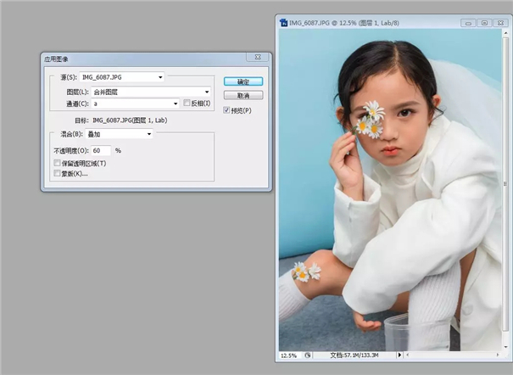Open the 通道(C) channel dropdown

point(135,104)
